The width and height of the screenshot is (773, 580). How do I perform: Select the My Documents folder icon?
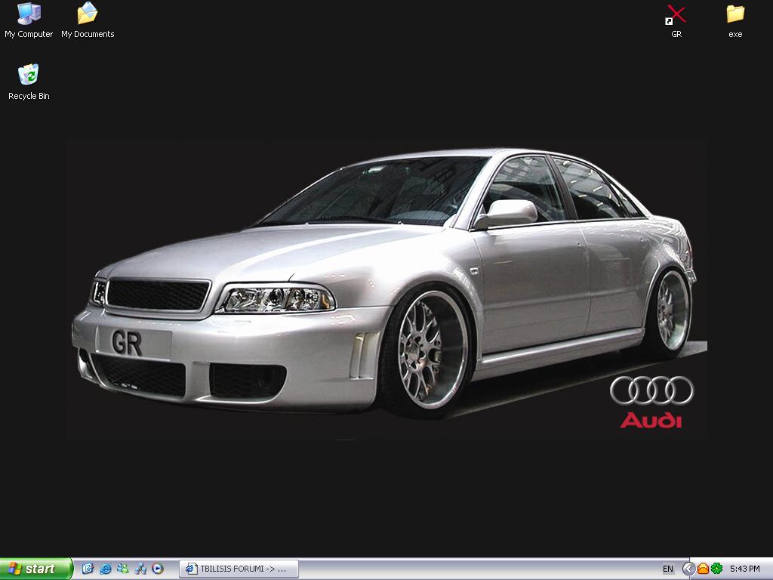tap(88, 14)
